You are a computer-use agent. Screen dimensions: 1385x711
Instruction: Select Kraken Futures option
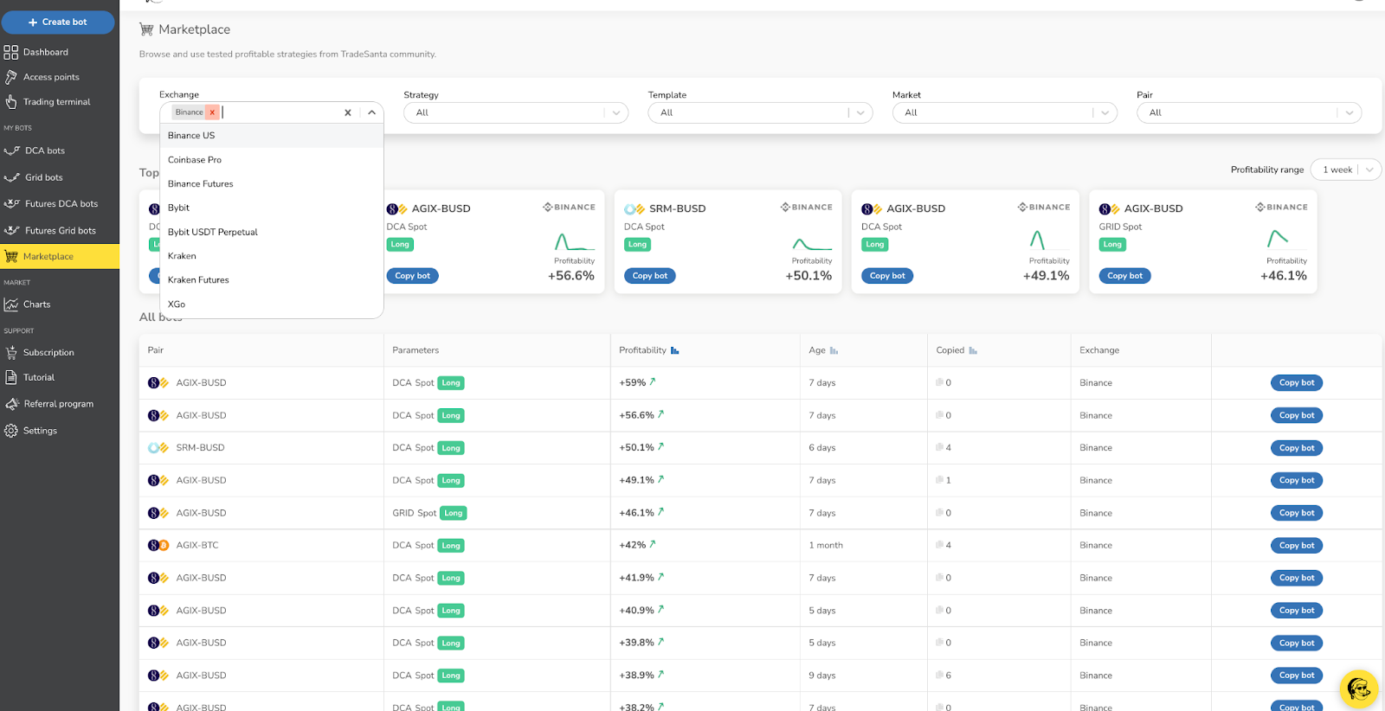coord(272,280)
